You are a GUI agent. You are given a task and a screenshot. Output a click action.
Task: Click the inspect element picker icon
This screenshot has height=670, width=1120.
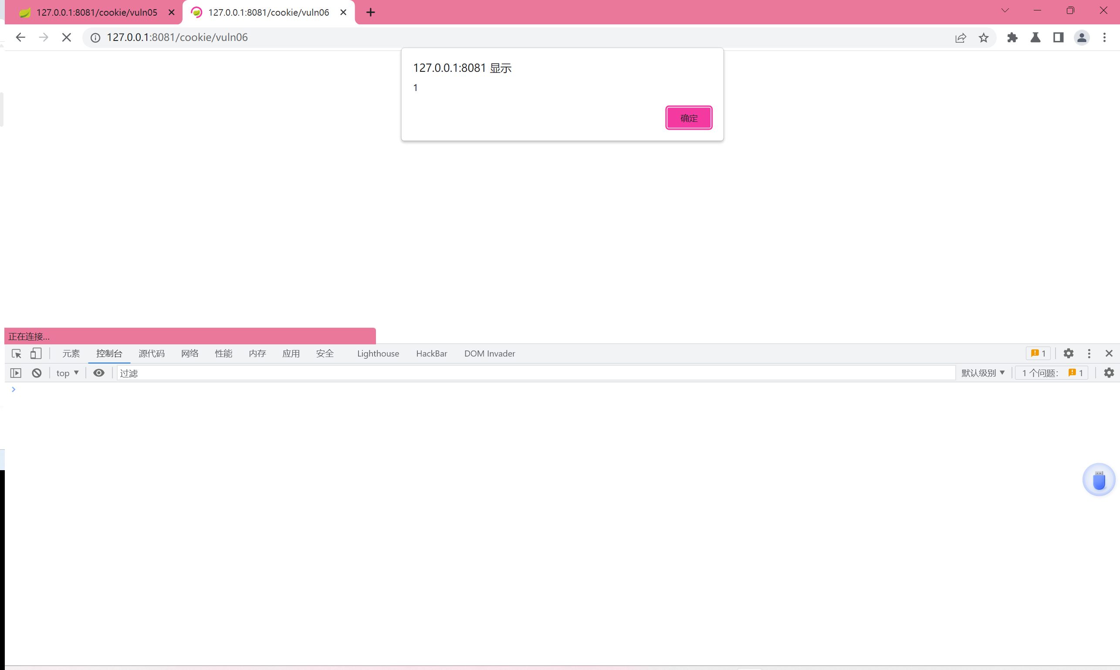(x=17, y=354)
